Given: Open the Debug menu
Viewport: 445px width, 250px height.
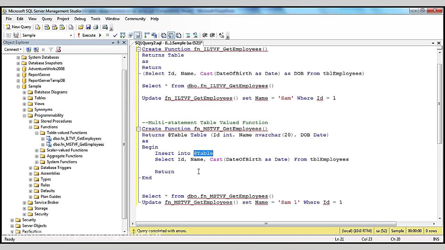Looking at the screenshot, I should tap(80, 19).
